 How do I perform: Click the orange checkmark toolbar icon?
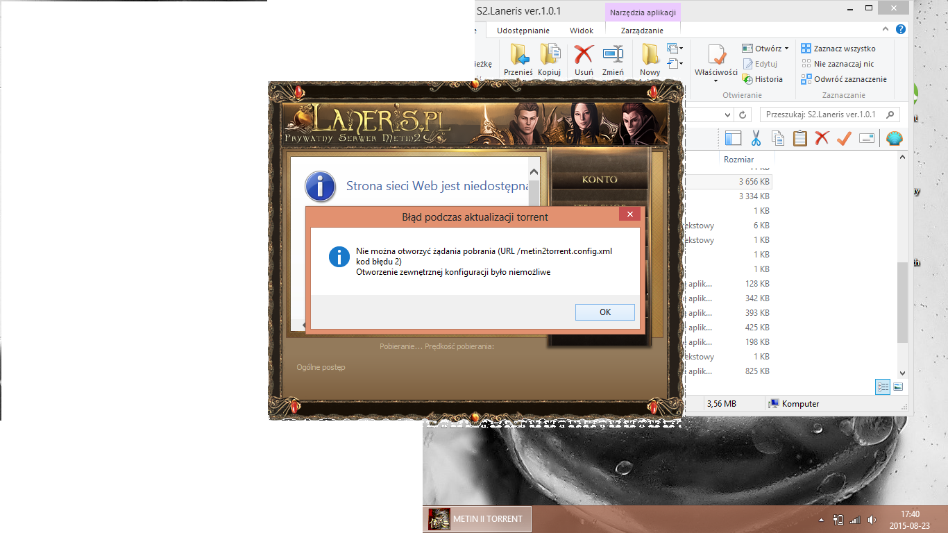point(844,138)
